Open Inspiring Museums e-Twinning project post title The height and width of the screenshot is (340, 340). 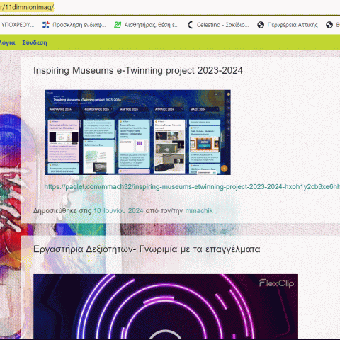[138, 70]
